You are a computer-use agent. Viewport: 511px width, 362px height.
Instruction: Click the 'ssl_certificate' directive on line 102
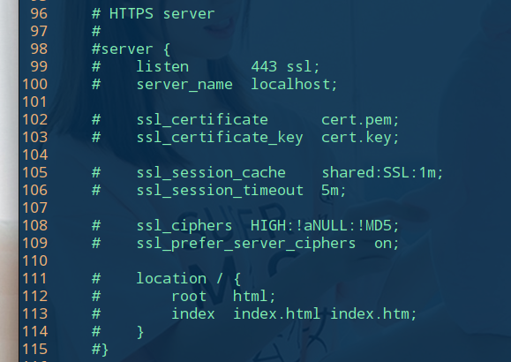(x=202, y=120)
